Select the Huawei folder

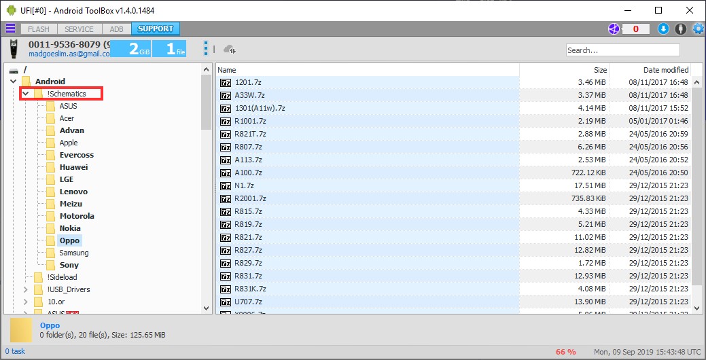[x=73, y=166]
